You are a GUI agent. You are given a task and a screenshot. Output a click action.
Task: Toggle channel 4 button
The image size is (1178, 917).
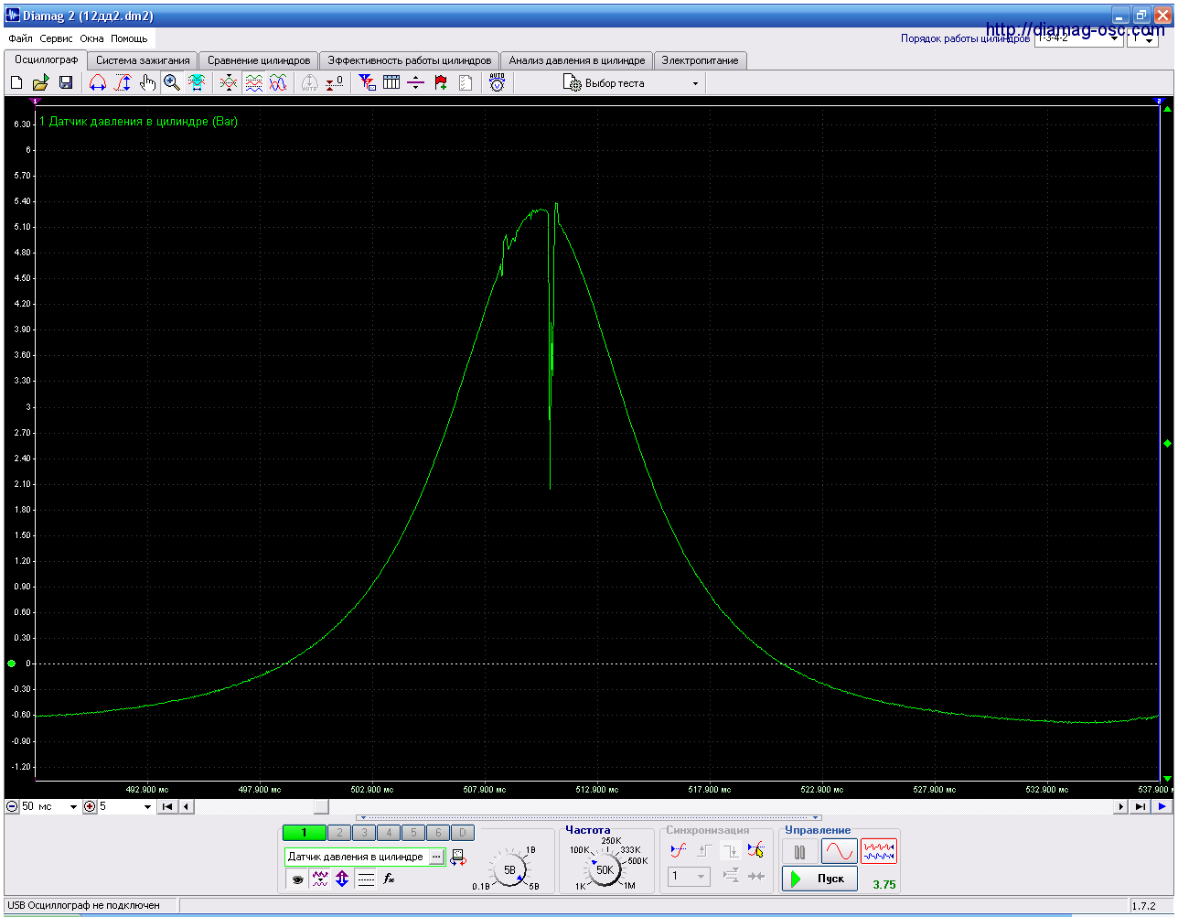(389, 833)
